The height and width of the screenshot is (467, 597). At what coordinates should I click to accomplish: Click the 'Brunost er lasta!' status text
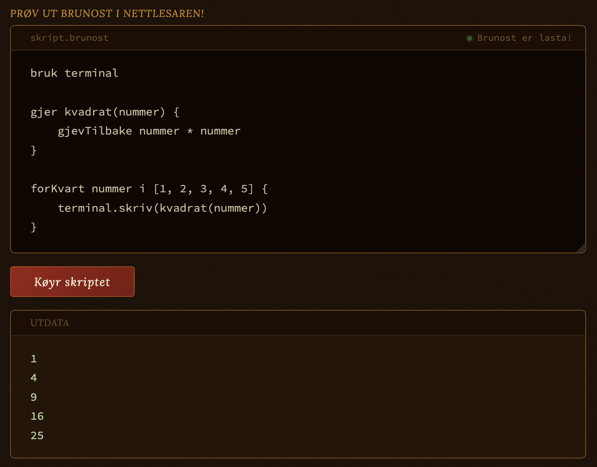tap(524, 38)
